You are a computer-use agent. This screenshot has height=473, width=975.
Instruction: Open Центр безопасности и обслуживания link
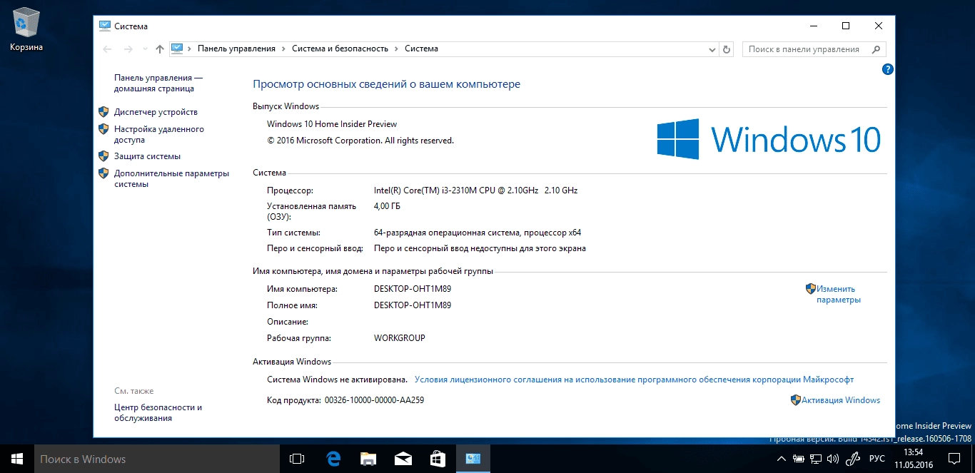[x=158, y=412]
